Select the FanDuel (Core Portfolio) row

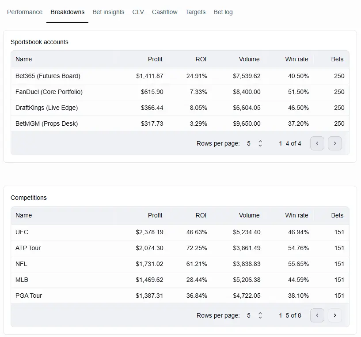(180, 92)
